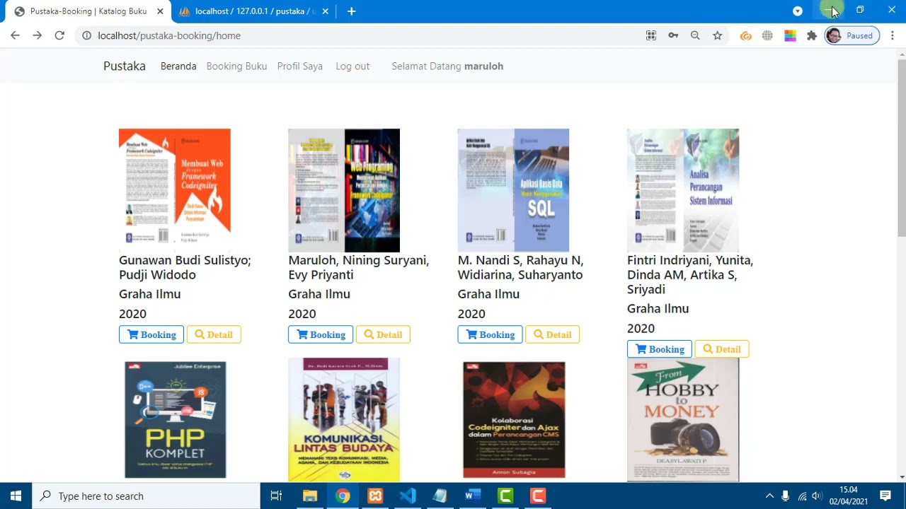Book the Fintri Indriyani, Yunita book
Image resolution: width=906 pixels, height=509 pixels.
click(660, 349)
